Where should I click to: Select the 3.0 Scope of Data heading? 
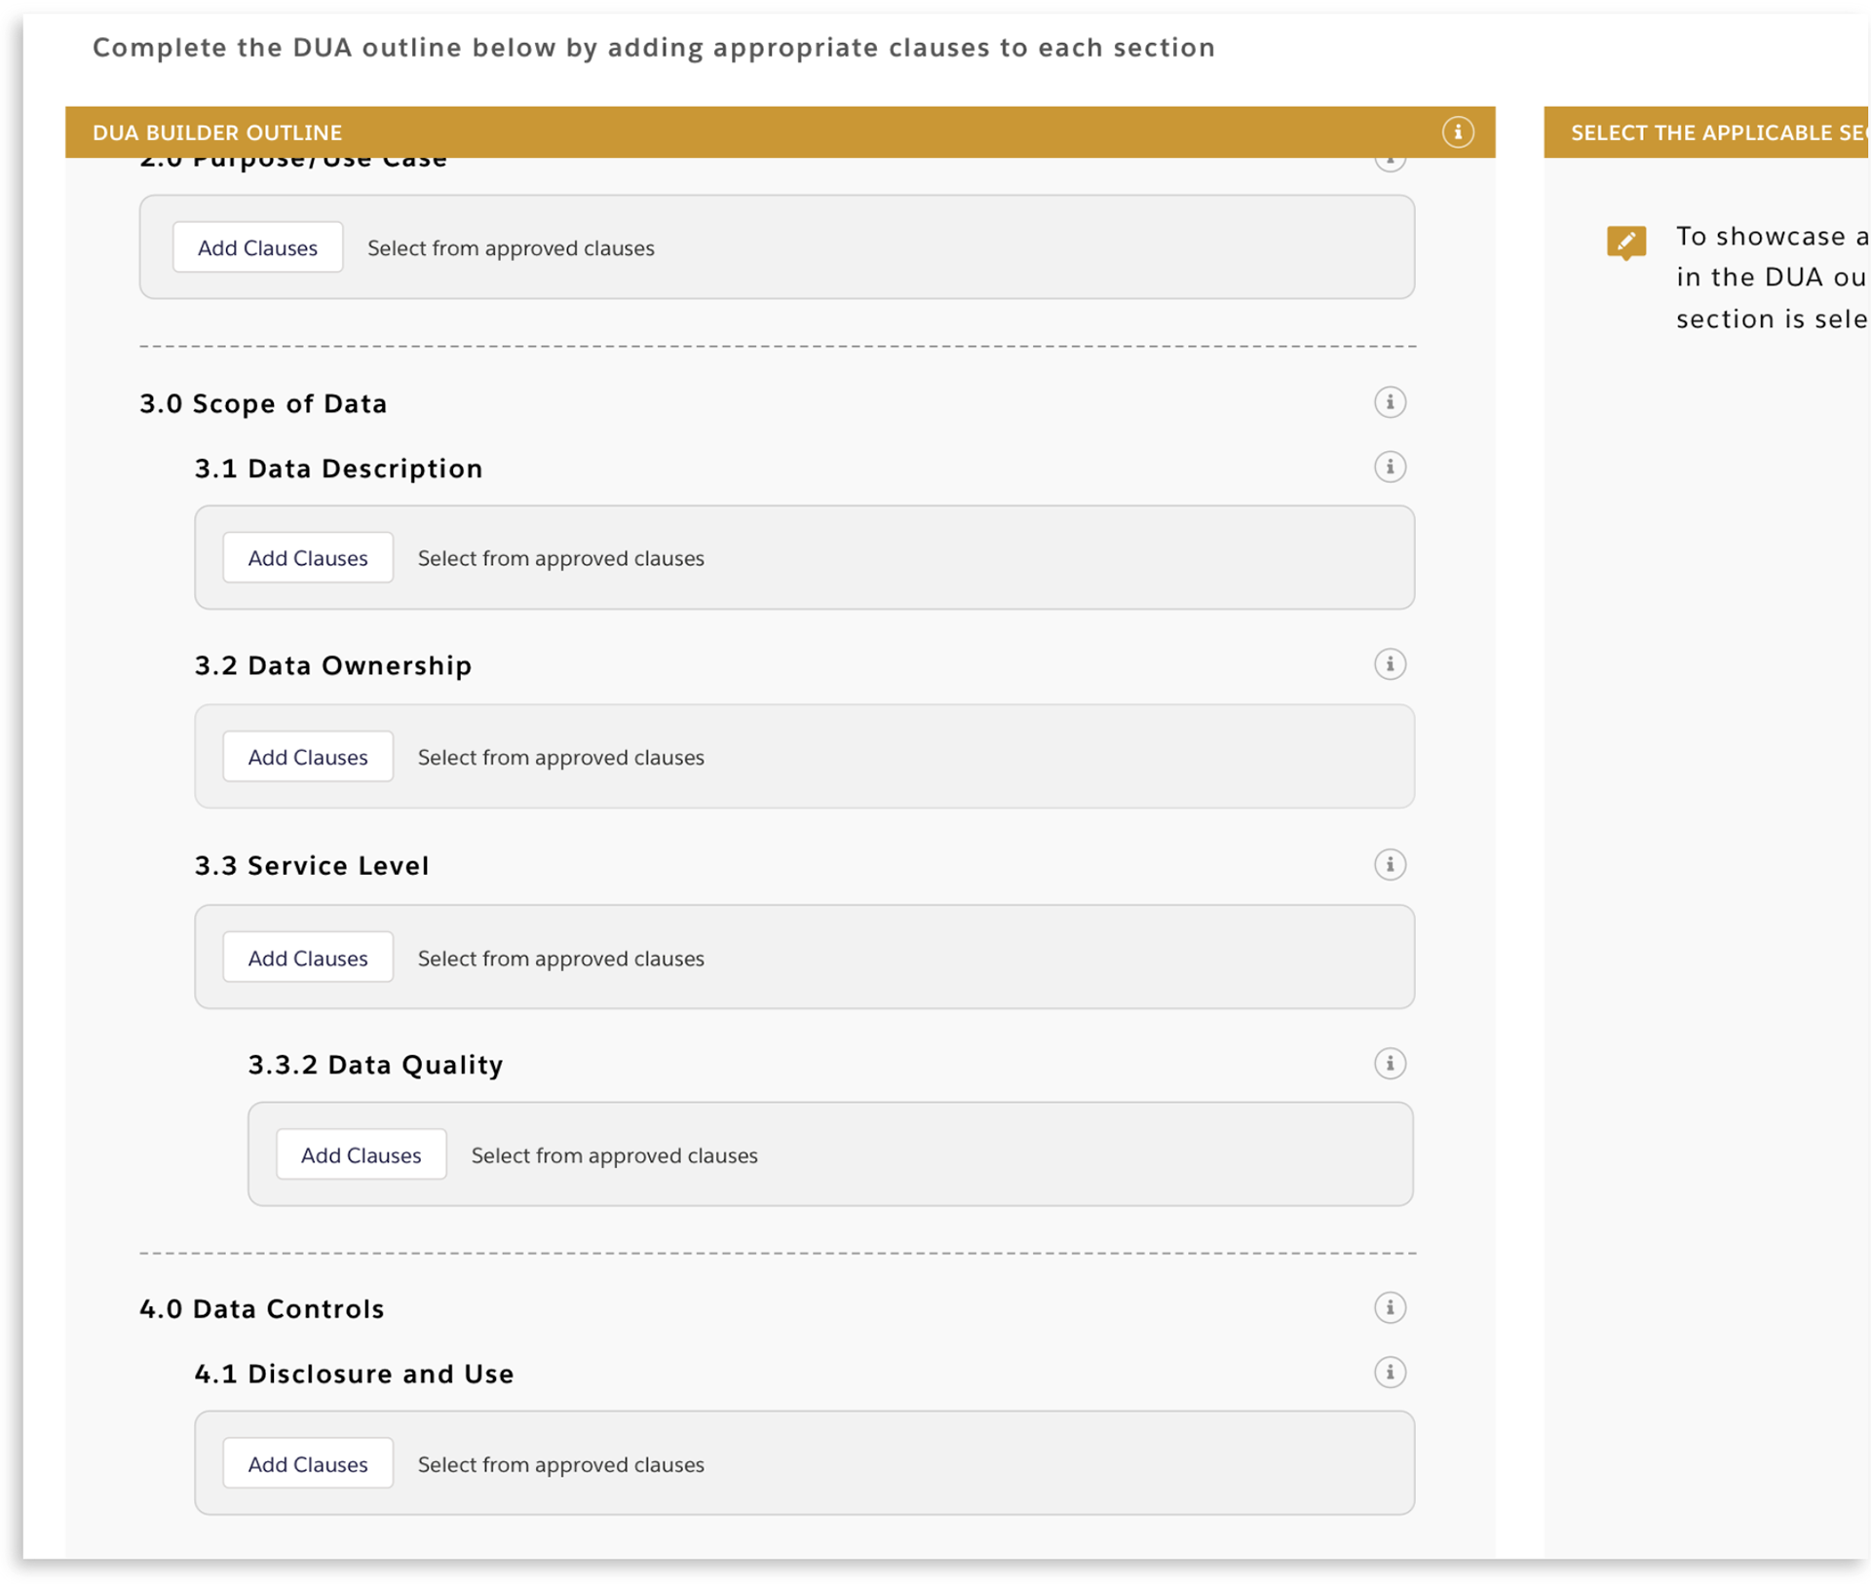click(x=263, y=403)
